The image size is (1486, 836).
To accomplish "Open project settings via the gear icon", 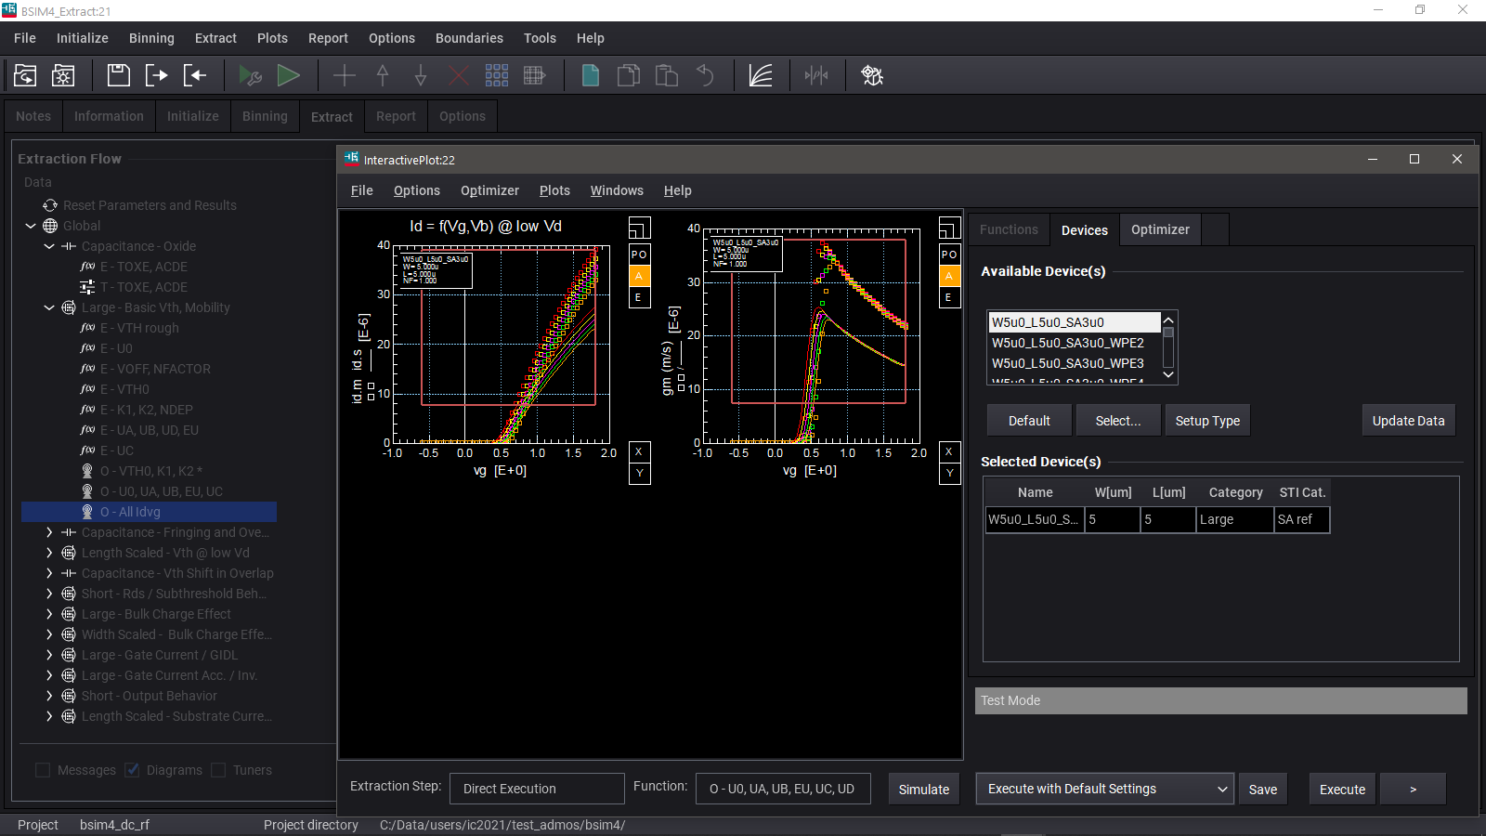I will (x=872, y=74).
